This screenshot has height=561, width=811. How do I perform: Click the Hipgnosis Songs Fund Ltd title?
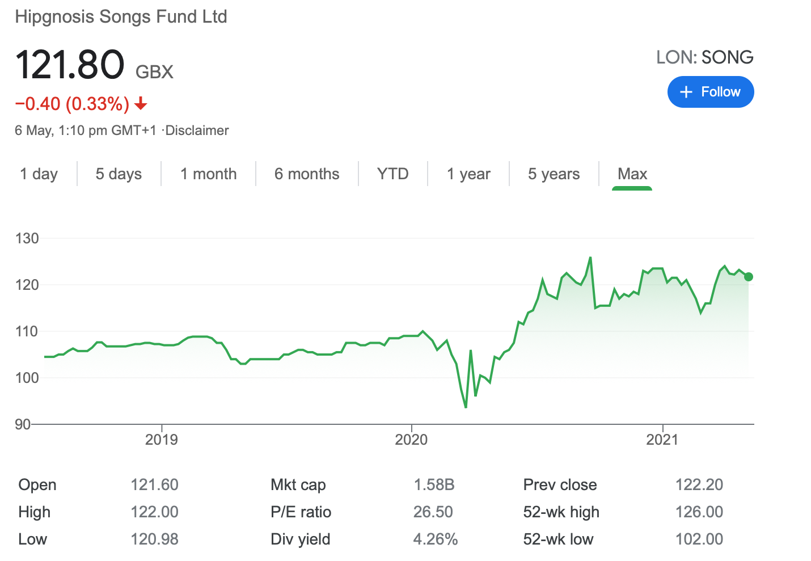click(x=121, y=16)
